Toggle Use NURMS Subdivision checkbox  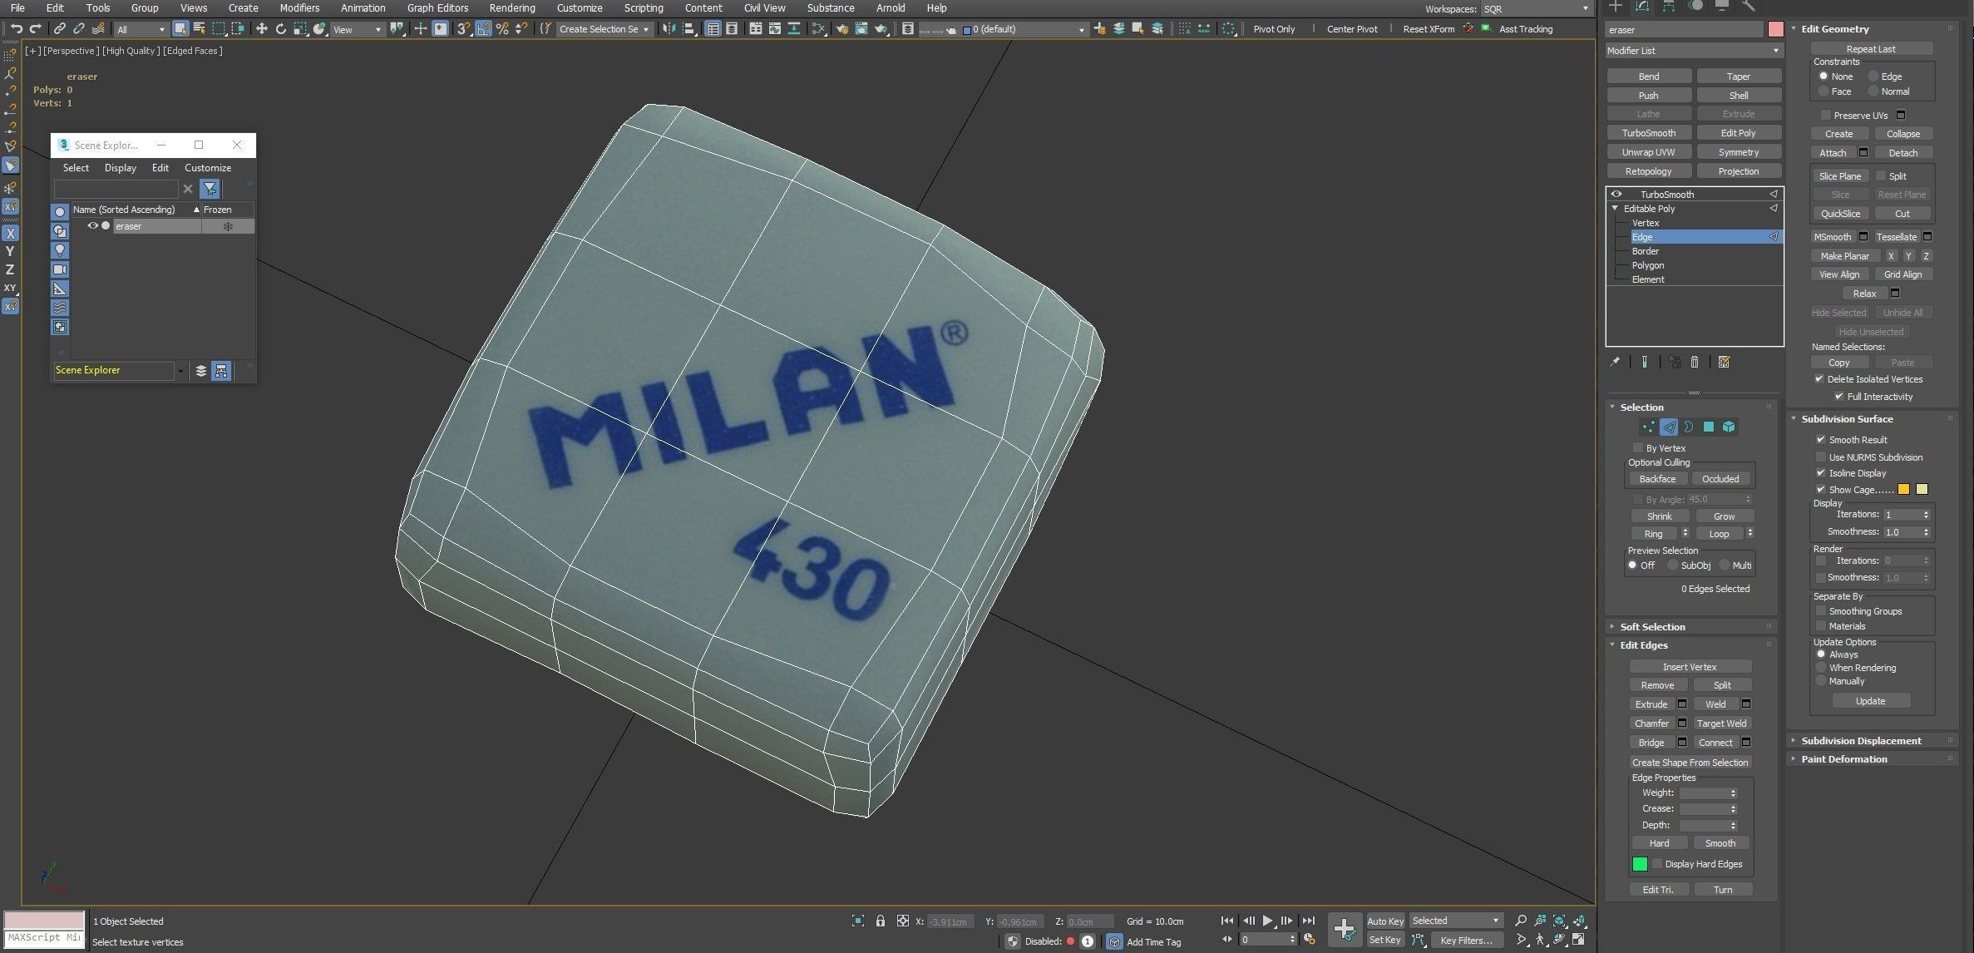[1821, 457]
